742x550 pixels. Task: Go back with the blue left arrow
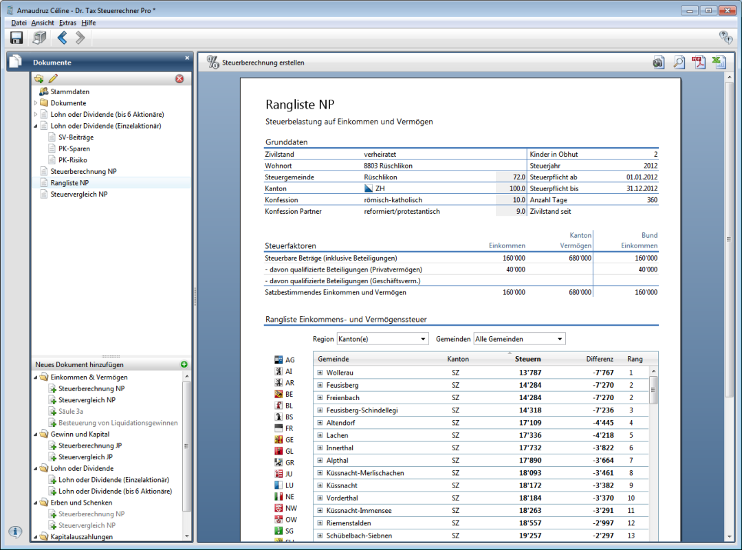point(62,38)
